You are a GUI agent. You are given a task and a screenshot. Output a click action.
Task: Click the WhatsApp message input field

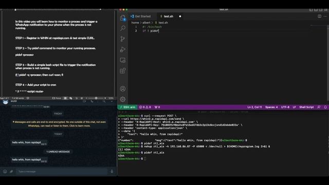pos(62,171)
